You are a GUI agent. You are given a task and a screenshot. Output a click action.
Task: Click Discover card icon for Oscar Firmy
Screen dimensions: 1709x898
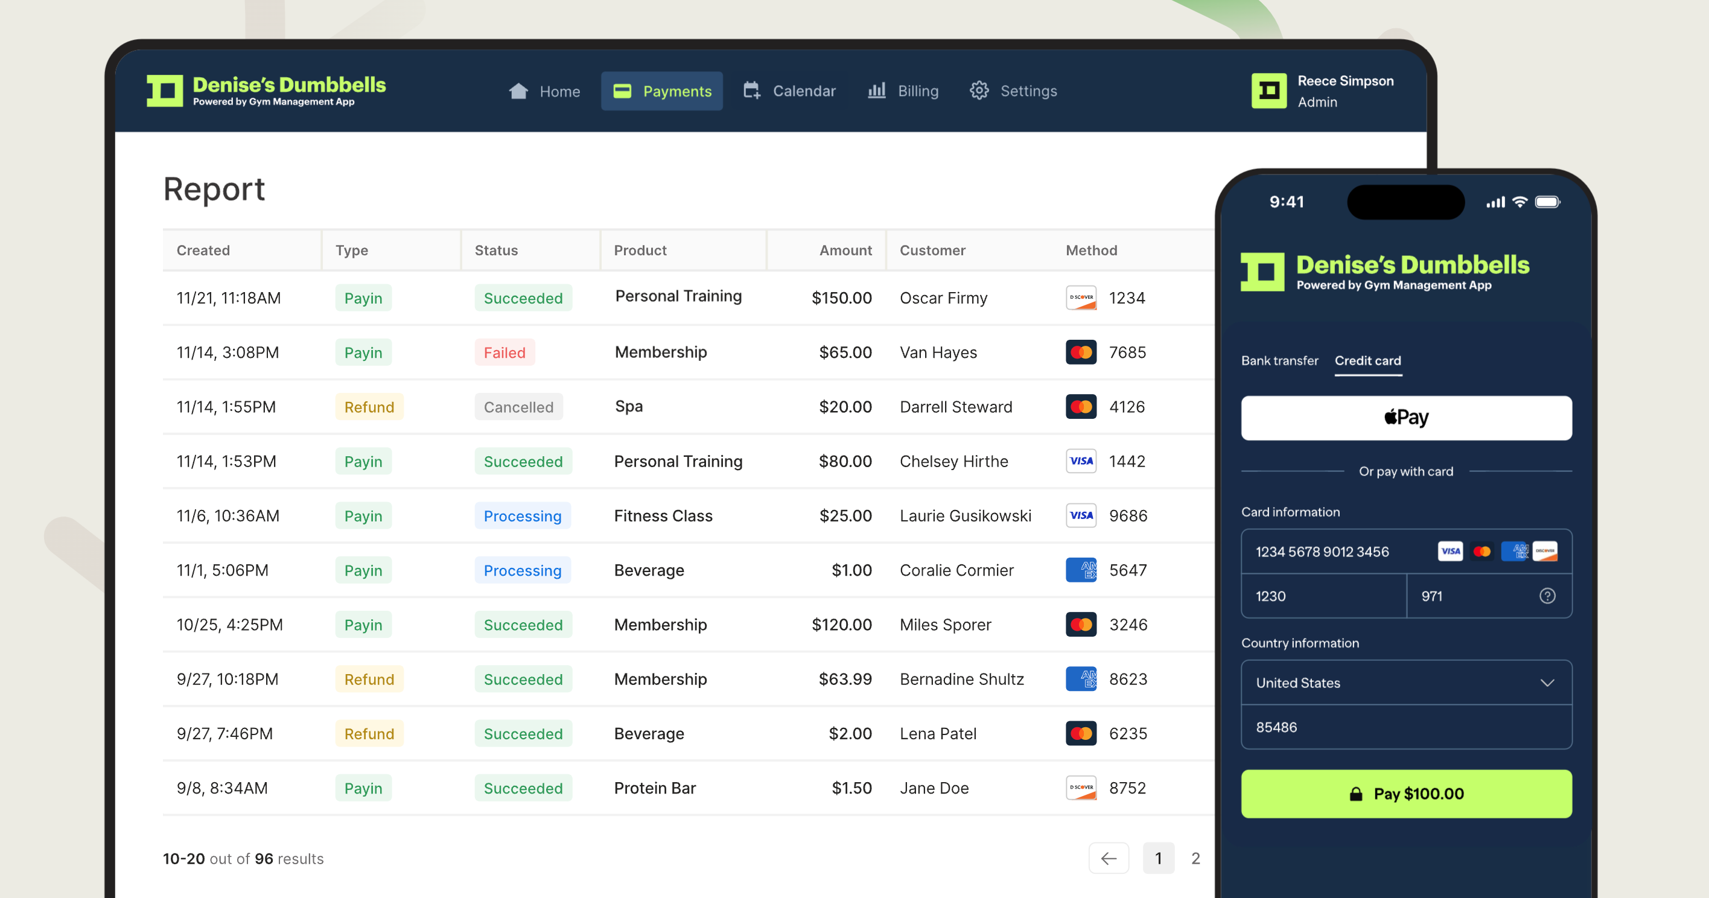[x=1081, y=298]
